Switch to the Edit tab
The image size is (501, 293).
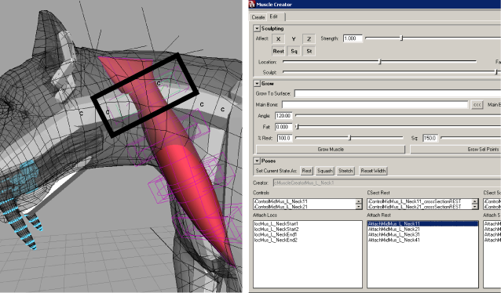click(274, 16)
